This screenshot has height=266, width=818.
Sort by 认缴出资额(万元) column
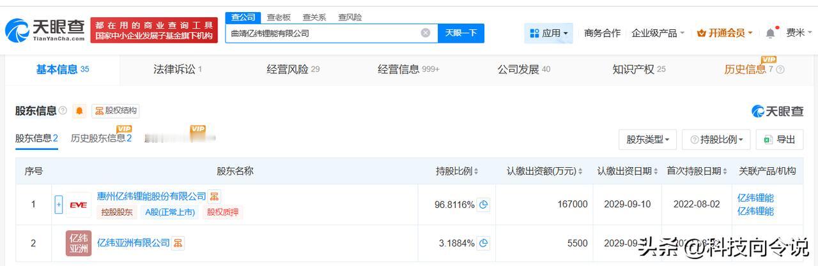coord(580,172)
